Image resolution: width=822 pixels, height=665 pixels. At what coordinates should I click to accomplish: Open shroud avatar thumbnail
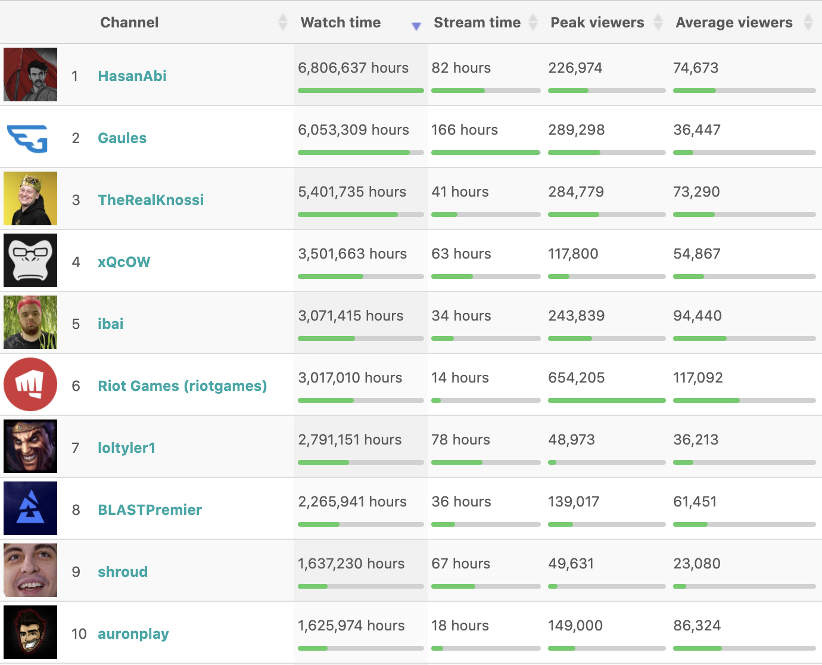pos(30,570)
